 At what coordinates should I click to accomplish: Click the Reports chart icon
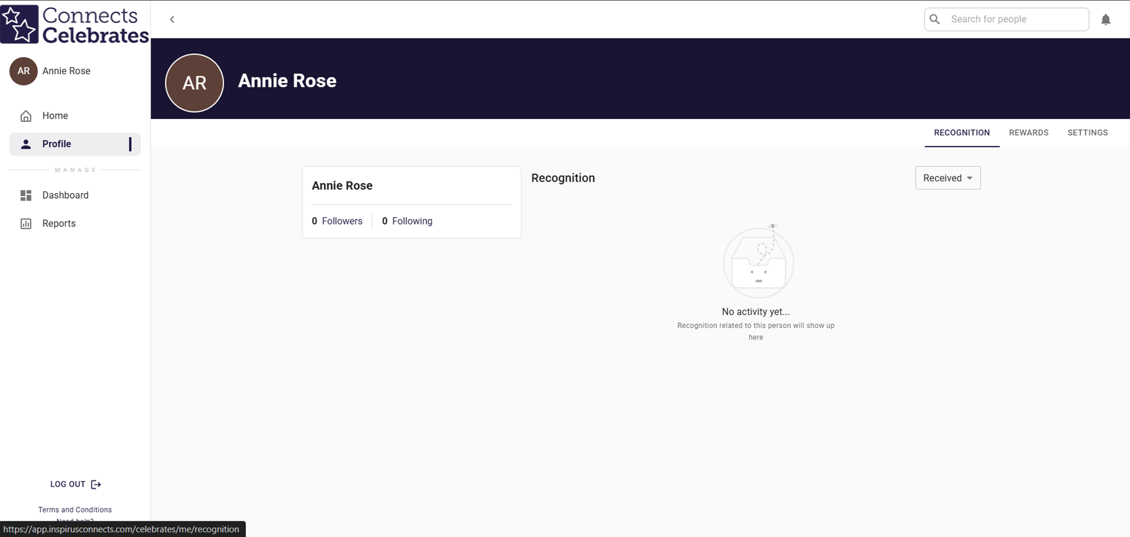pyautogui.click(x=26, y=224)
